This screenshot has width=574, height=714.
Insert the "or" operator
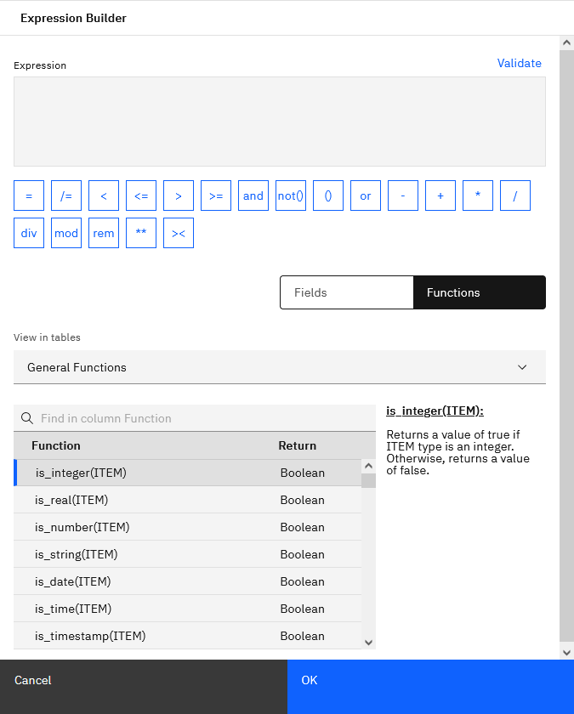pos(365,195)
